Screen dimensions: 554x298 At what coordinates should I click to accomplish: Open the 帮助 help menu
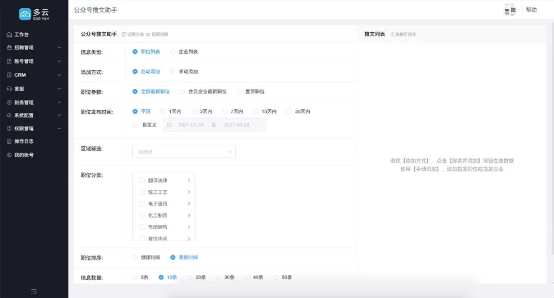pos(532,10)
